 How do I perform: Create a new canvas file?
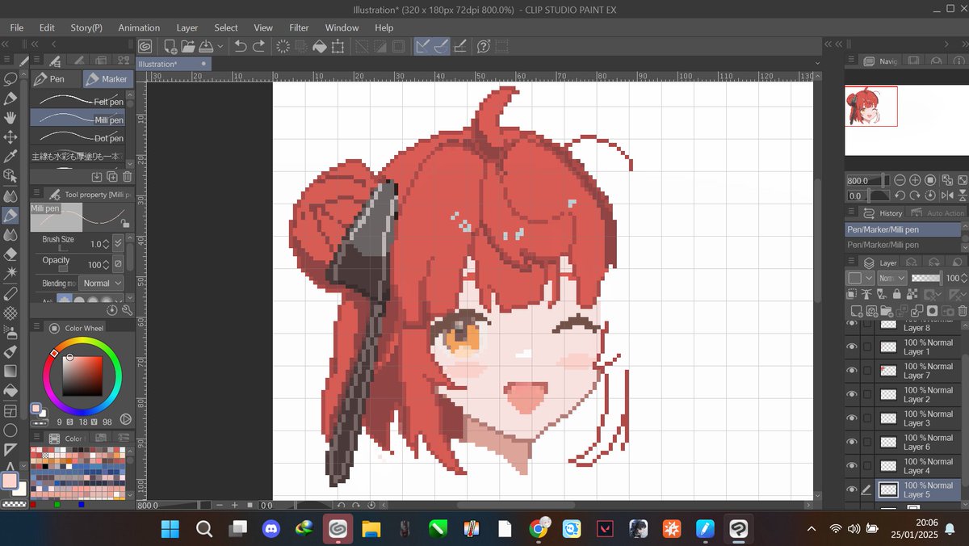170,47
